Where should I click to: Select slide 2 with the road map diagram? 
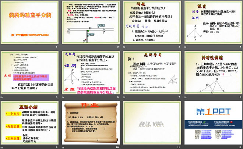coord(91,22)
